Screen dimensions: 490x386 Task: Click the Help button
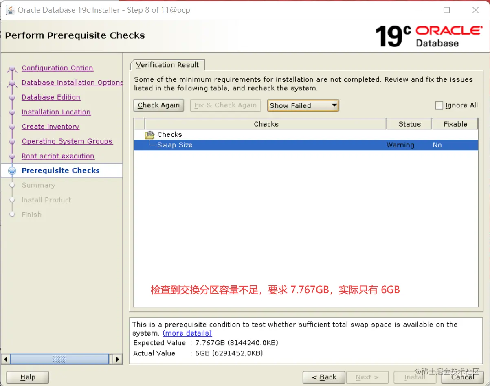[x=28, y=377]
